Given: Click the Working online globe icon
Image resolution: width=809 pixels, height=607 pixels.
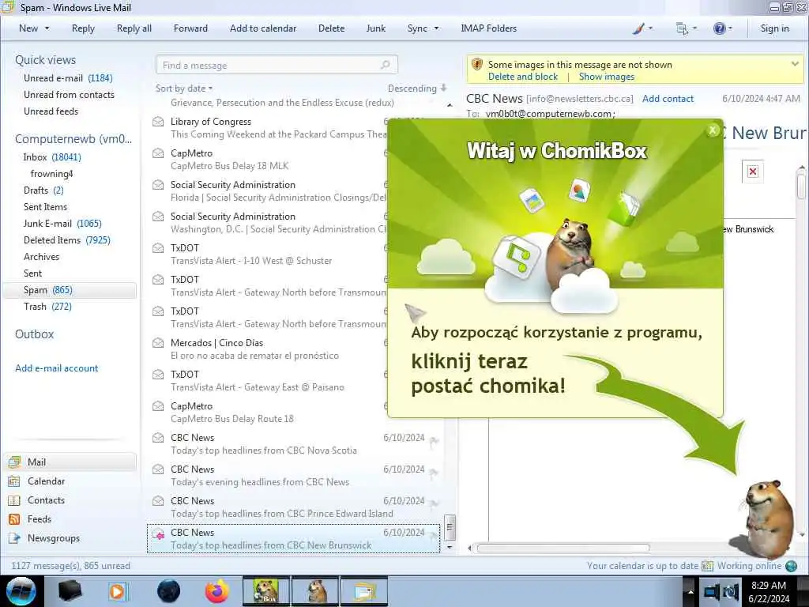Looking at the screenshot, I should [x=791, y=566].
